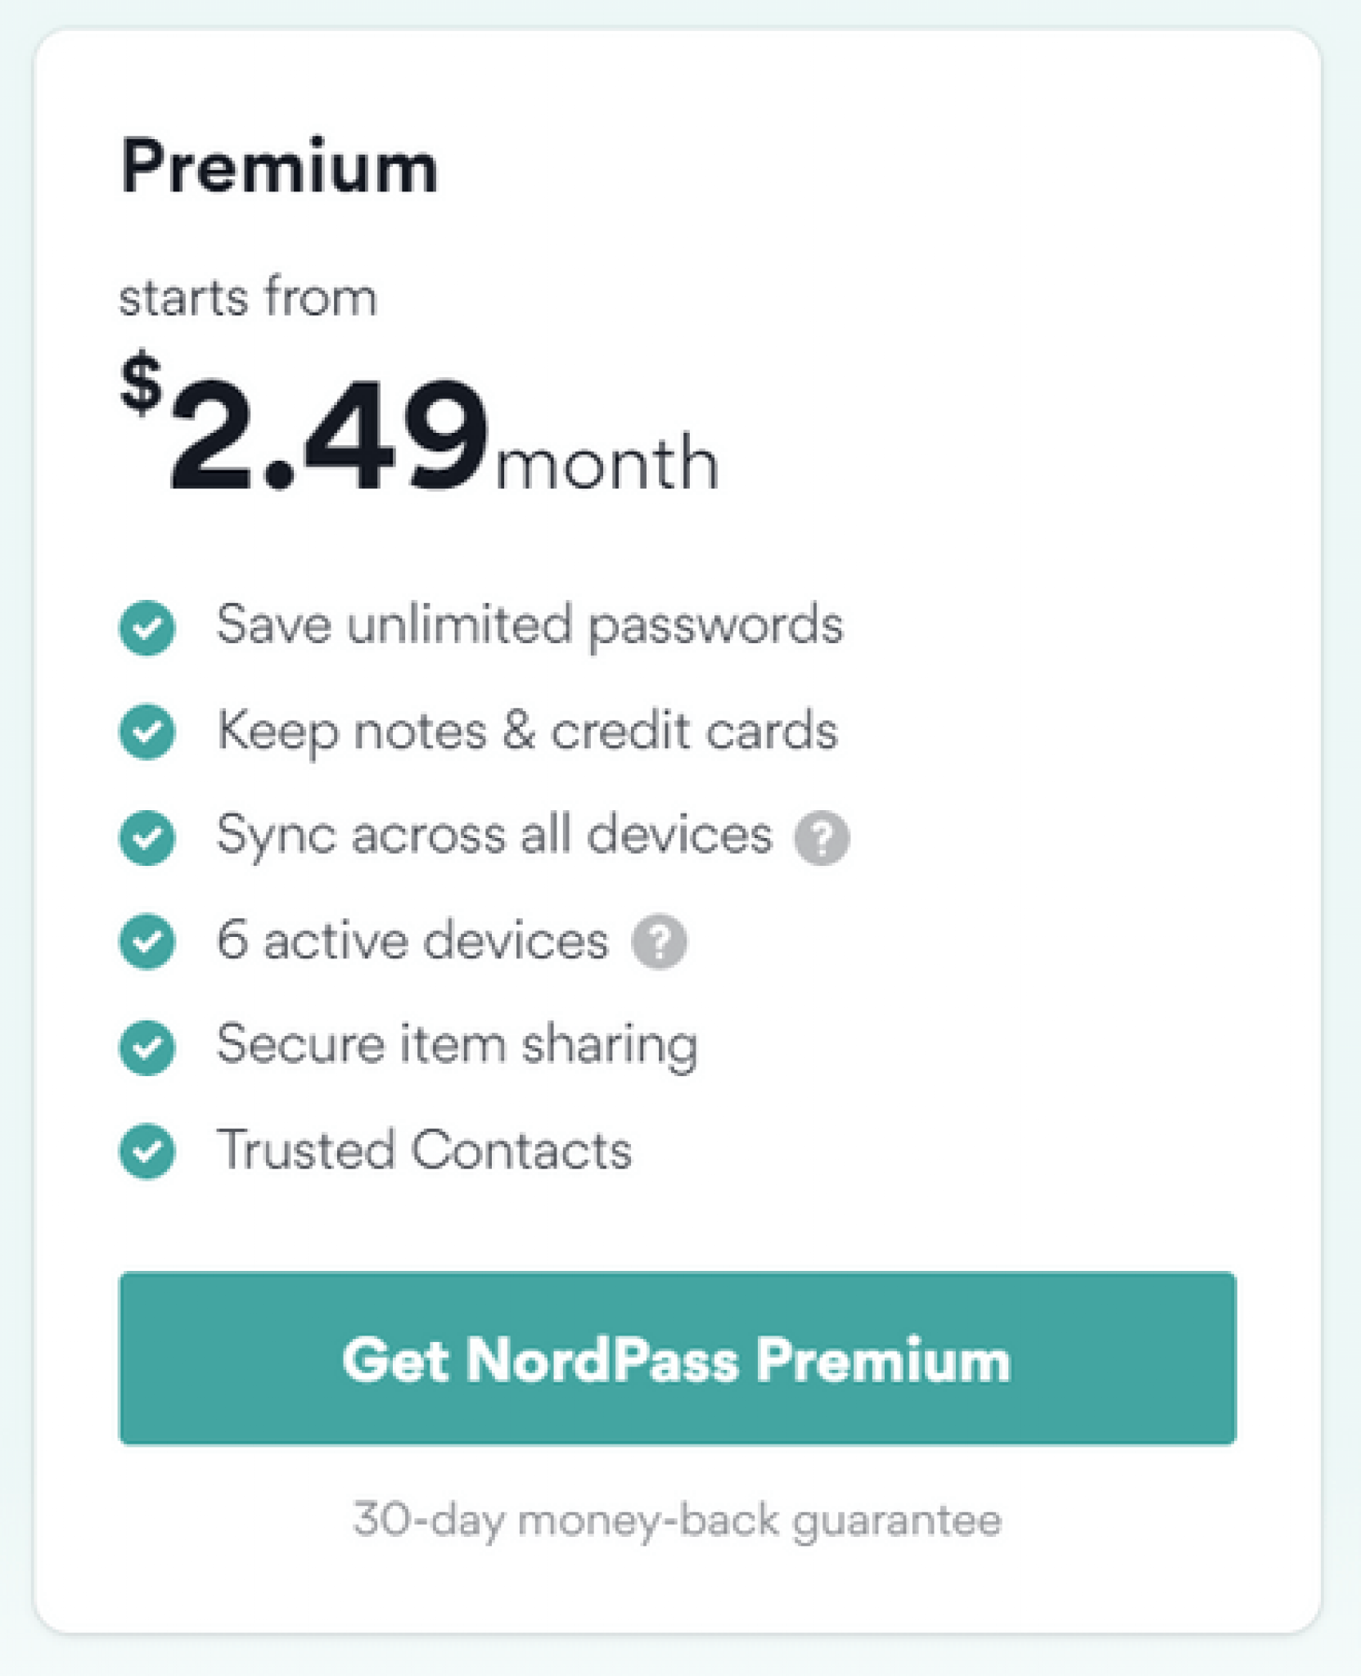Click the checkmark beside Sync across all devices
The width and height of the screenshot is (1361, 1676).
(147, 835)
